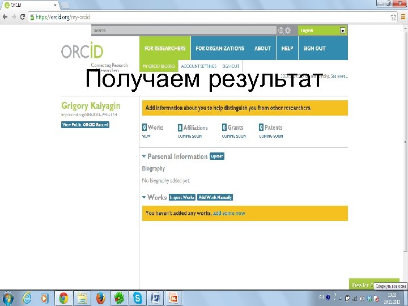This screenshot has width=408, height=306.
Task: Click the View link under Works
Action: pyautogui.click(x=146, y=136)
